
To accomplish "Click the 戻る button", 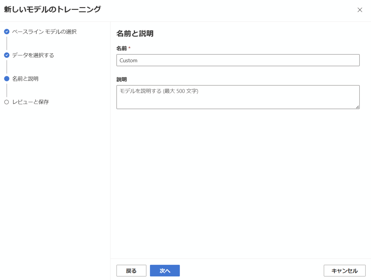I will pyautogui.click(x=131, y=271).
